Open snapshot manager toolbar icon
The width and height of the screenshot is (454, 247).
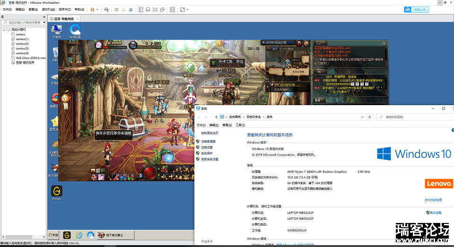131,9
